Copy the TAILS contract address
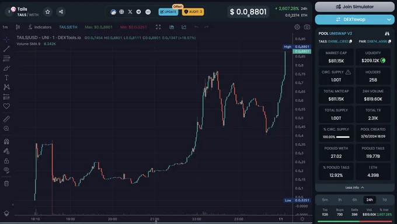Viewport: 397px width, 224px height. (350, 41)
